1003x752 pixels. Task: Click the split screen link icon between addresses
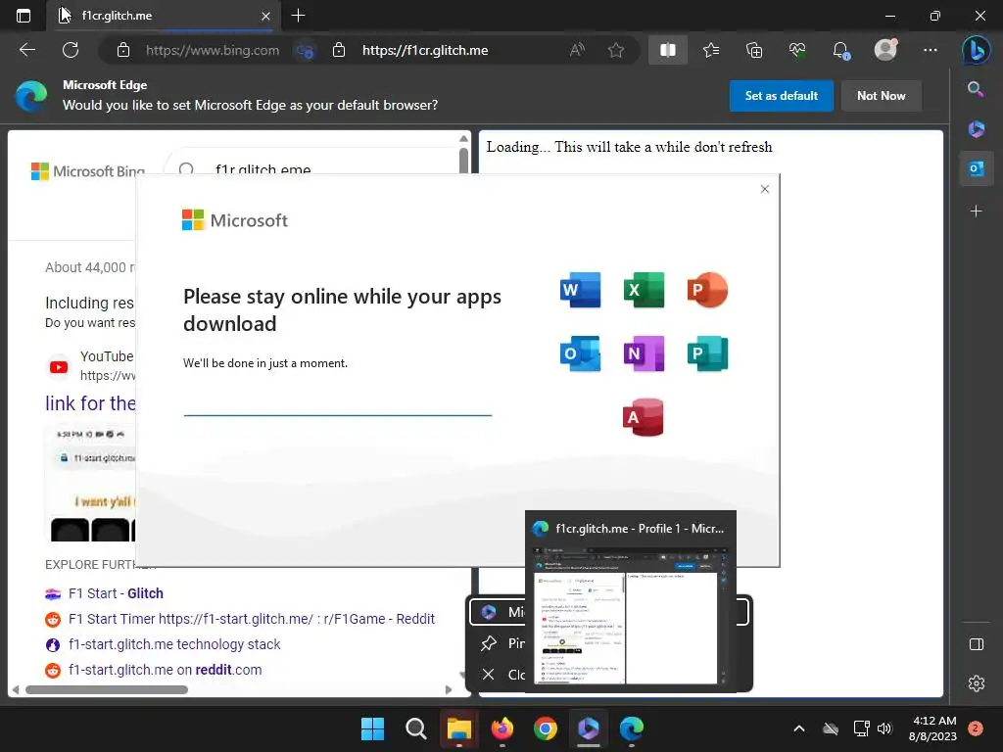click(x=306, y=51)
